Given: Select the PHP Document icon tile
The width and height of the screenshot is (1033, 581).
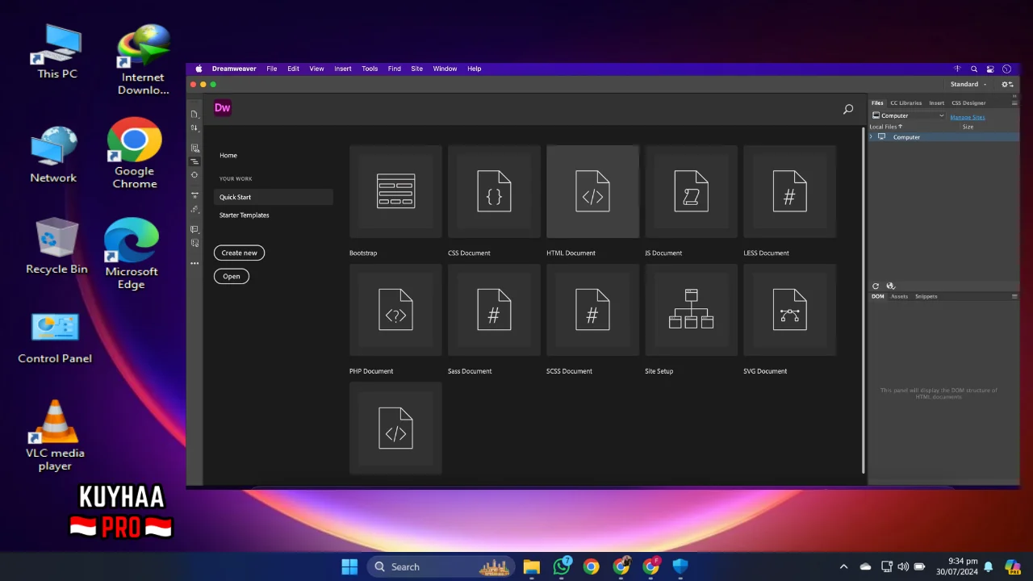Looking at the screenshot, I should click(x=395, y=310).
